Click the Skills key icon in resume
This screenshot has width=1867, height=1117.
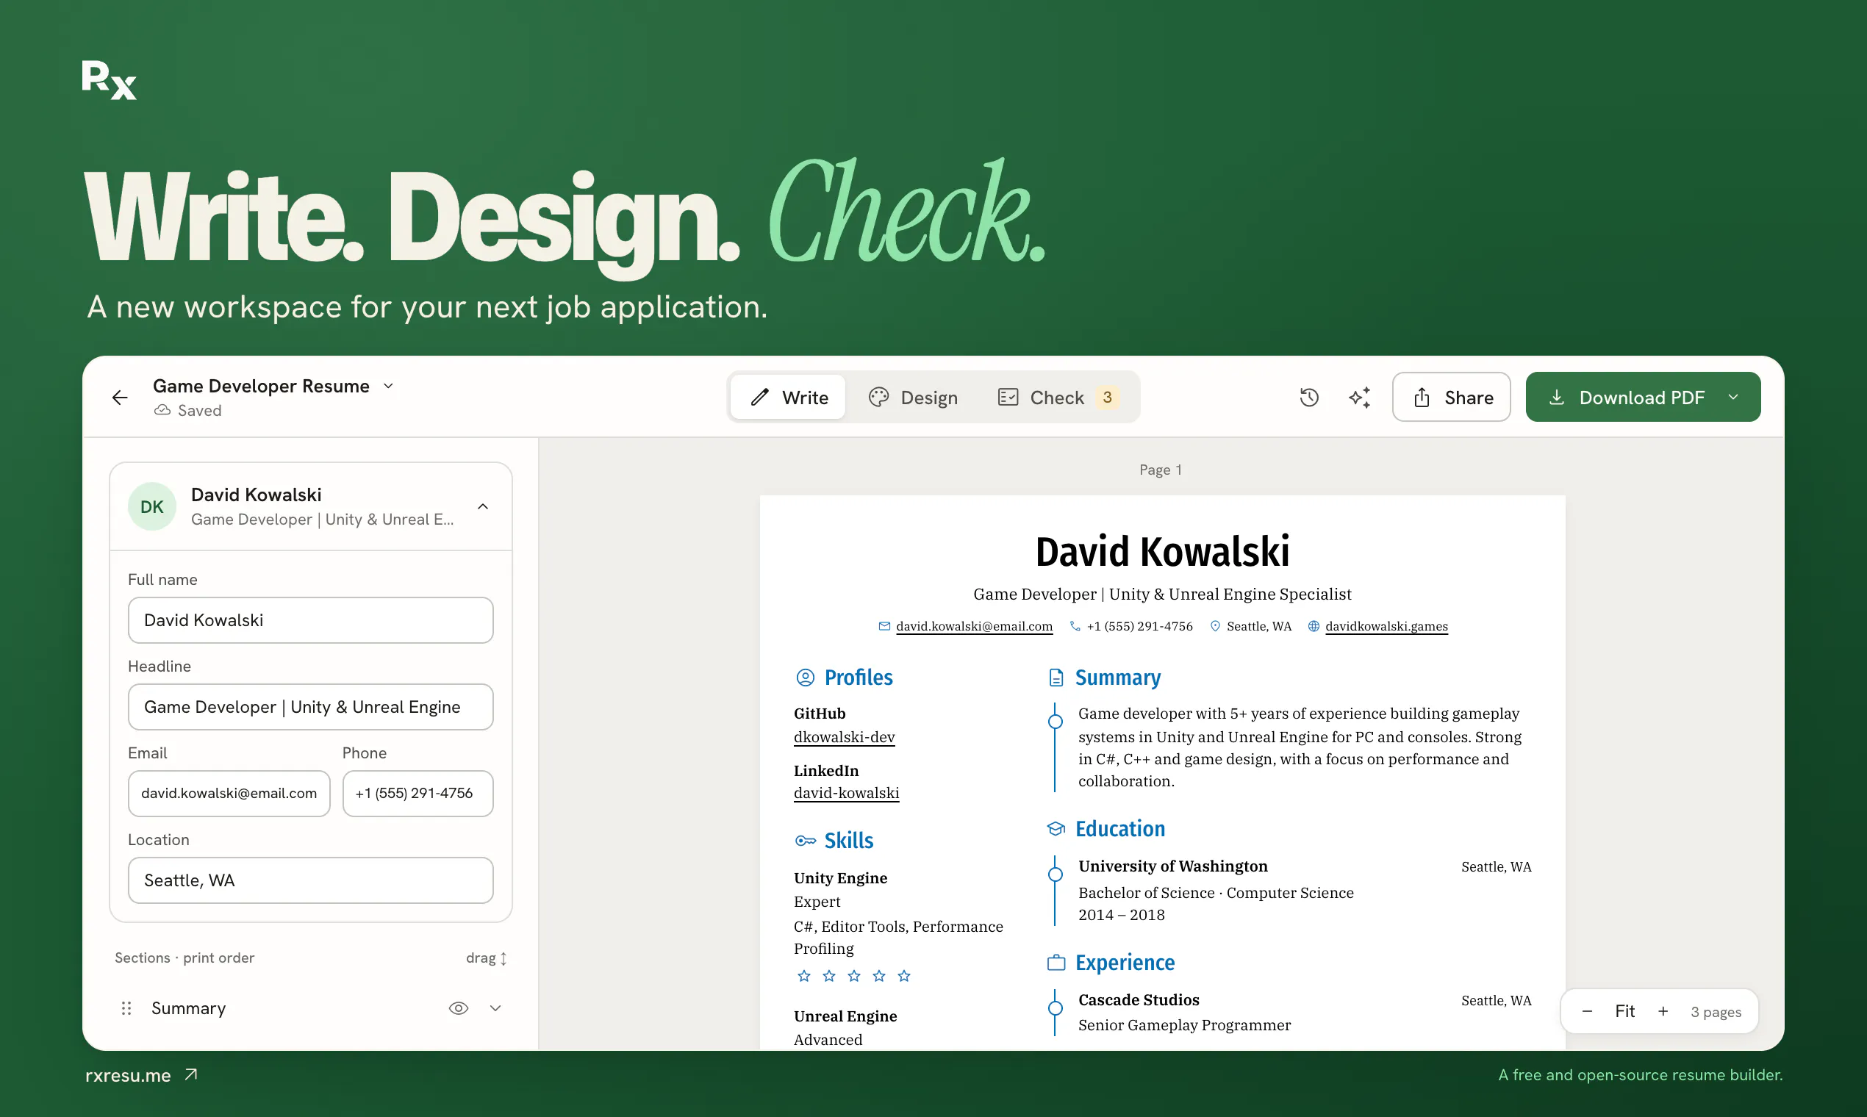806,841
